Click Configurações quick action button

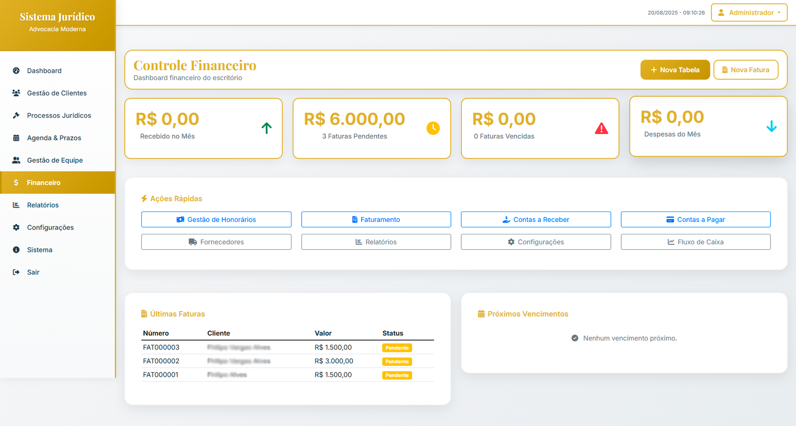(x=536, y=242)
